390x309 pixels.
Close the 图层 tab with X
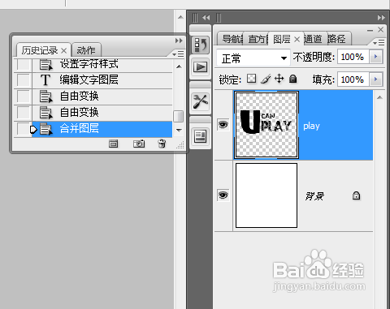pos(297,40)
